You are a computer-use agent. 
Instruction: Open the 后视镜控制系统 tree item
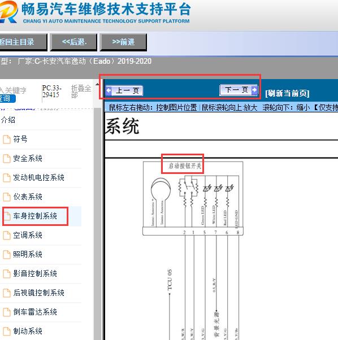click(x=38, y=293)
